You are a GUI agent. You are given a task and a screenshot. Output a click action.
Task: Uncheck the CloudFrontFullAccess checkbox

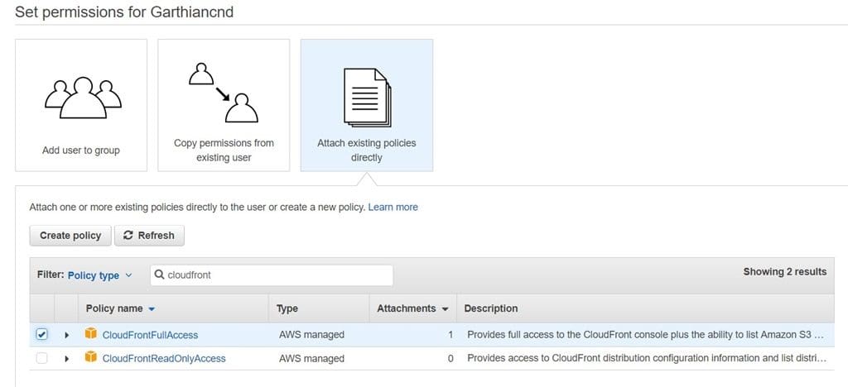(x=41, y=335)
